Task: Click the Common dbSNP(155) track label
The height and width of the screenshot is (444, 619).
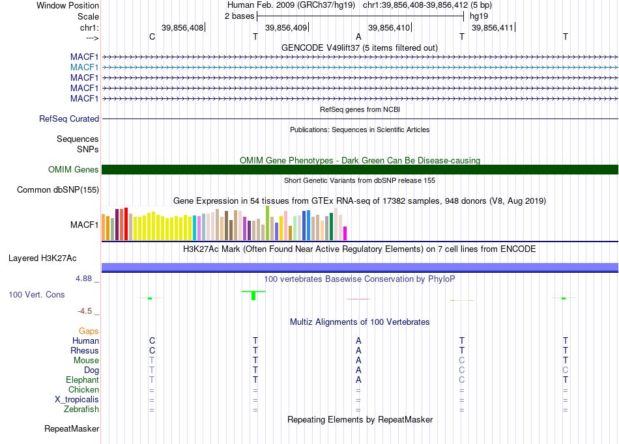Action: click(x=58, y=189)
